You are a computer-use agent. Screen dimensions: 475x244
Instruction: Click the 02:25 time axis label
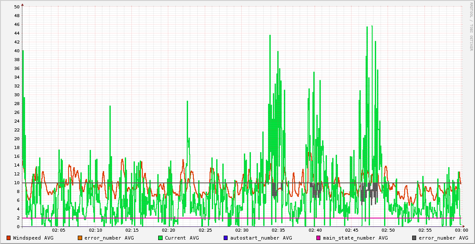coord(205,231)
